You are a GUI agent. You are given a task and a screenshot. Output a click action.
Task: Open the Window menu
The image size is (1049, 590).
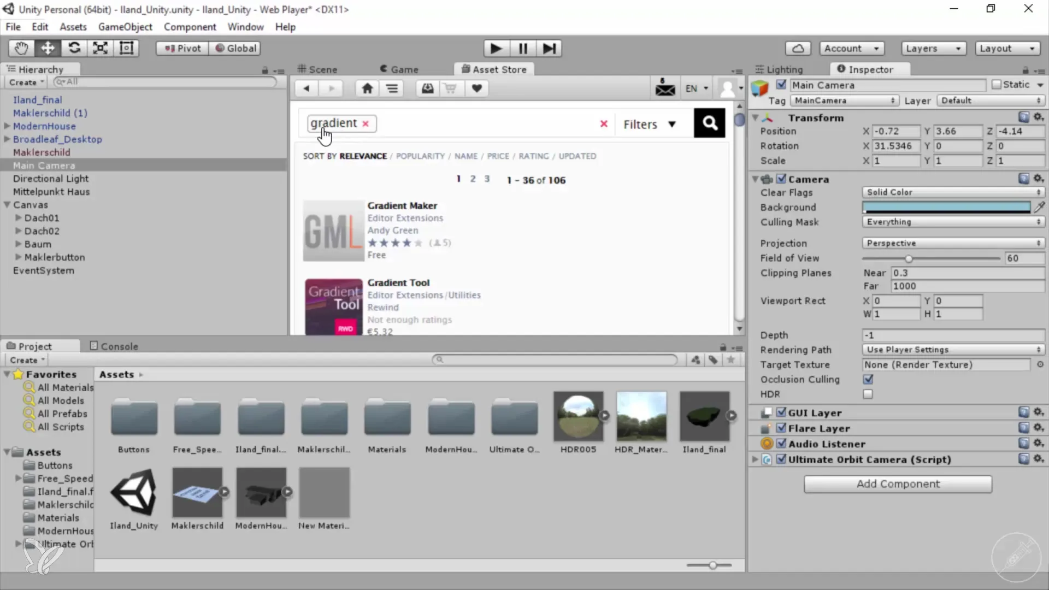tap(245, 27)
